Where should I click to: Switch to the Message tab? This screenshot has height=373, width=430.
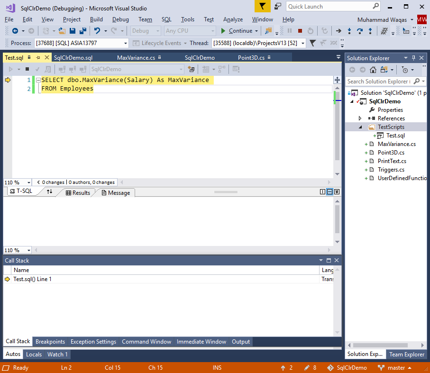[x=116, y=193]
